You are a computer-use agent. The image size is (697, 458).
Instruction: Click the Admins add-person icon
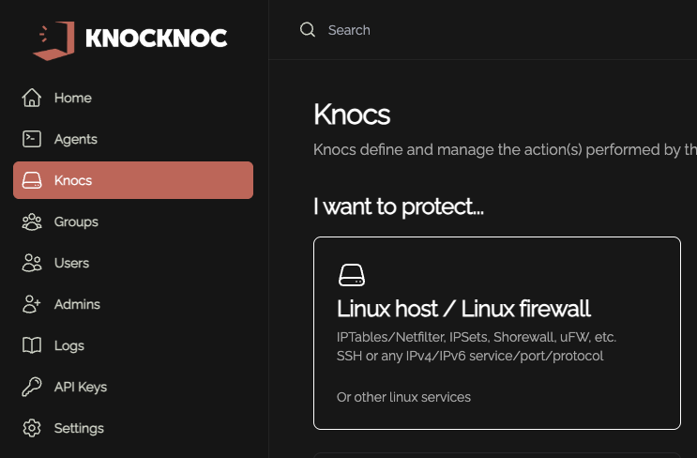click(32, 304)
